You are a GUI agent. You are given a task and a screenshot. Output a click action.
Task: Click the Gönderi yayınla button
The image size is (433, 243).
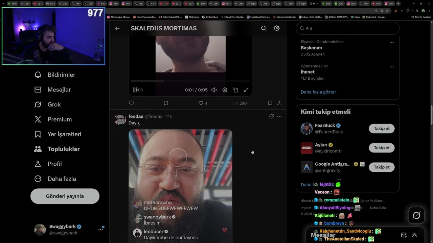65,196
